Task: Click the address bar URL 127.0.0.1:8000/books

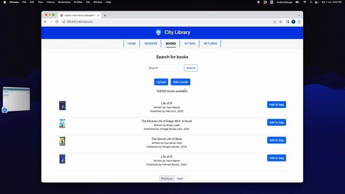Action: click(x=80, y=22)
